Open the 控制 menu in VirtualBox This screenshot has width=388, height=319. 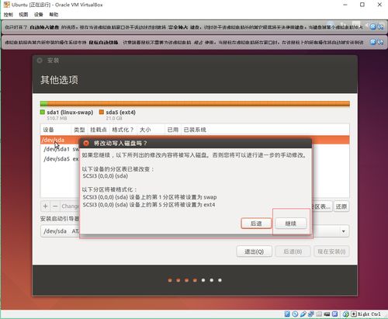coord(9,15)
